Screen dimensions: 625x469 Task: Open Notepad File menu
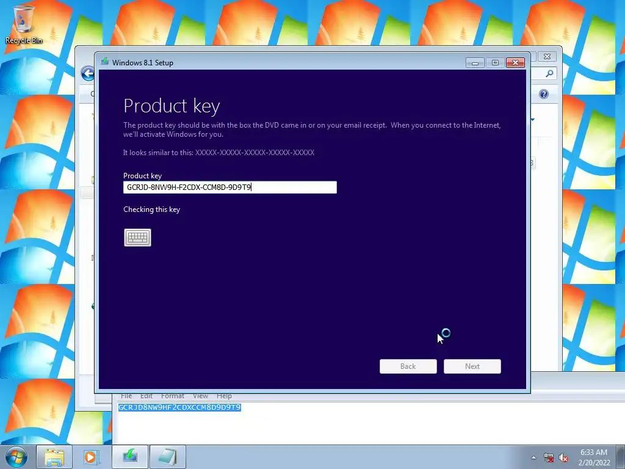126,396
